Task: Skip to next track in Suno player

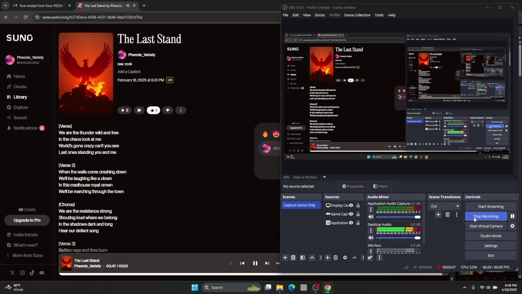Action: (x=267, y=263)
